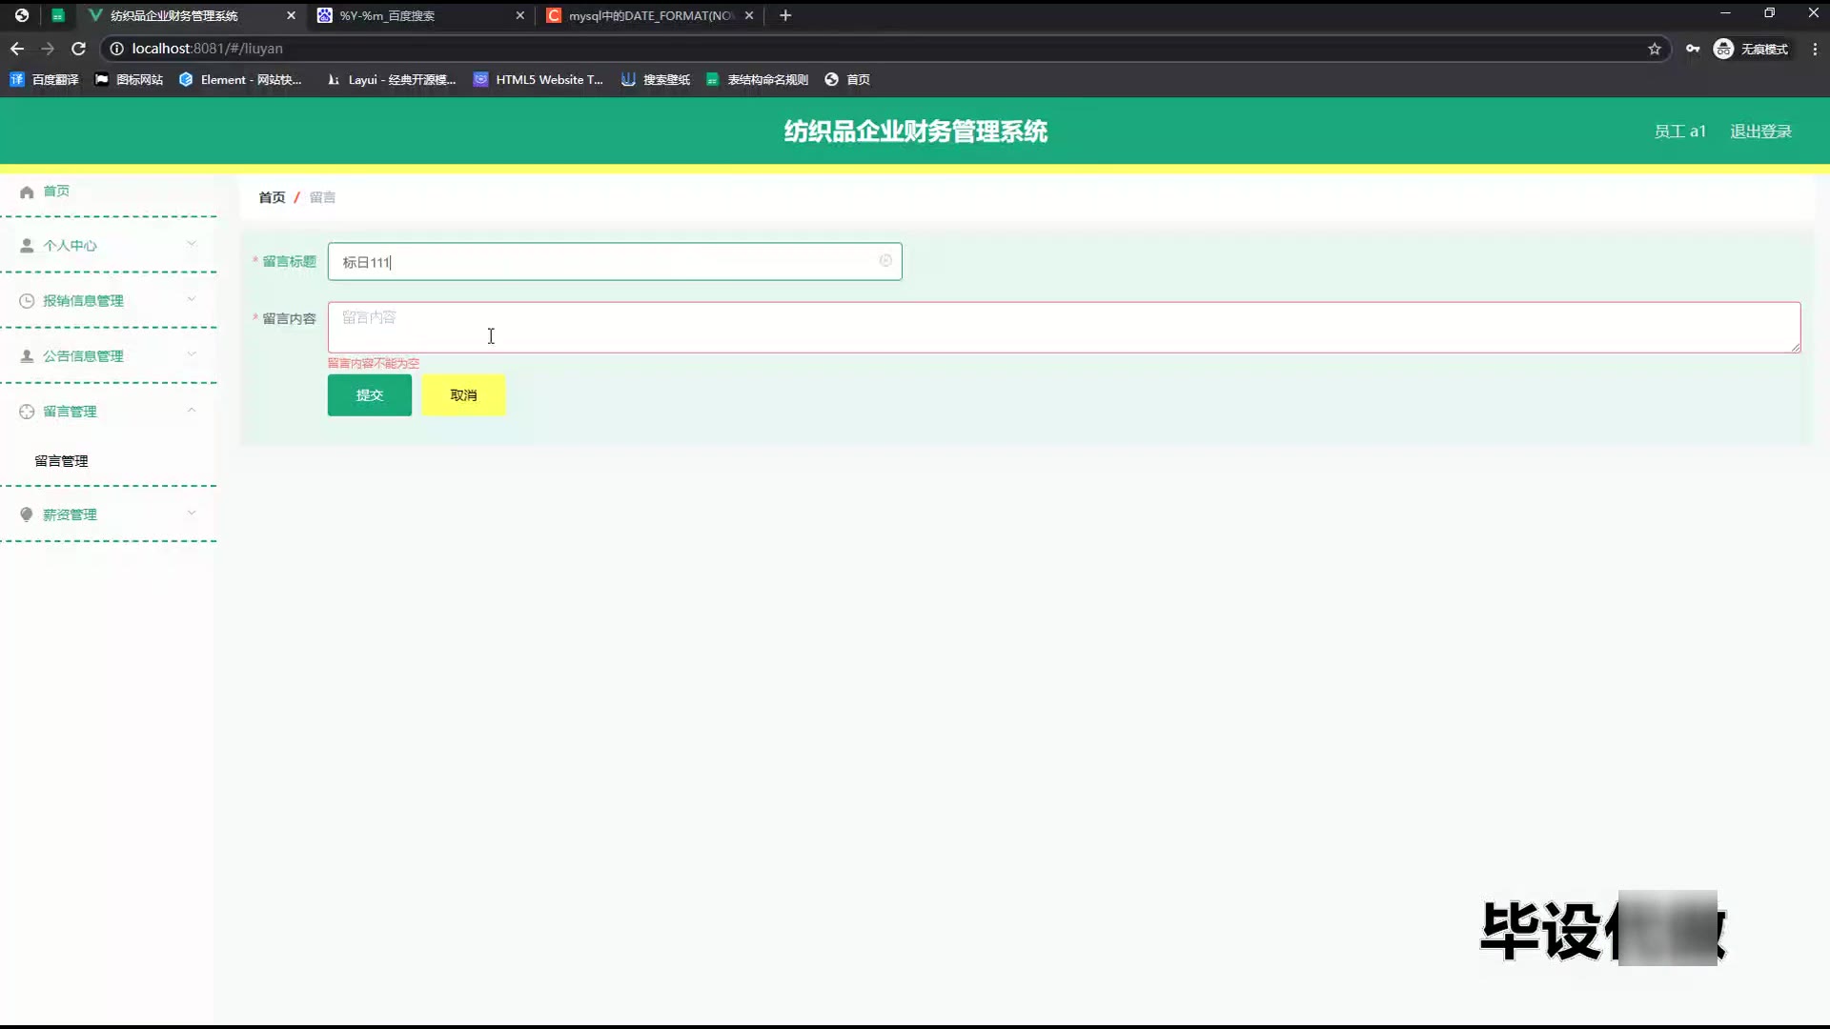Open the Element bookmark in bookmarks bar
The image size is (1830, 1029).
pyautogui.click(x=240, y=80)
